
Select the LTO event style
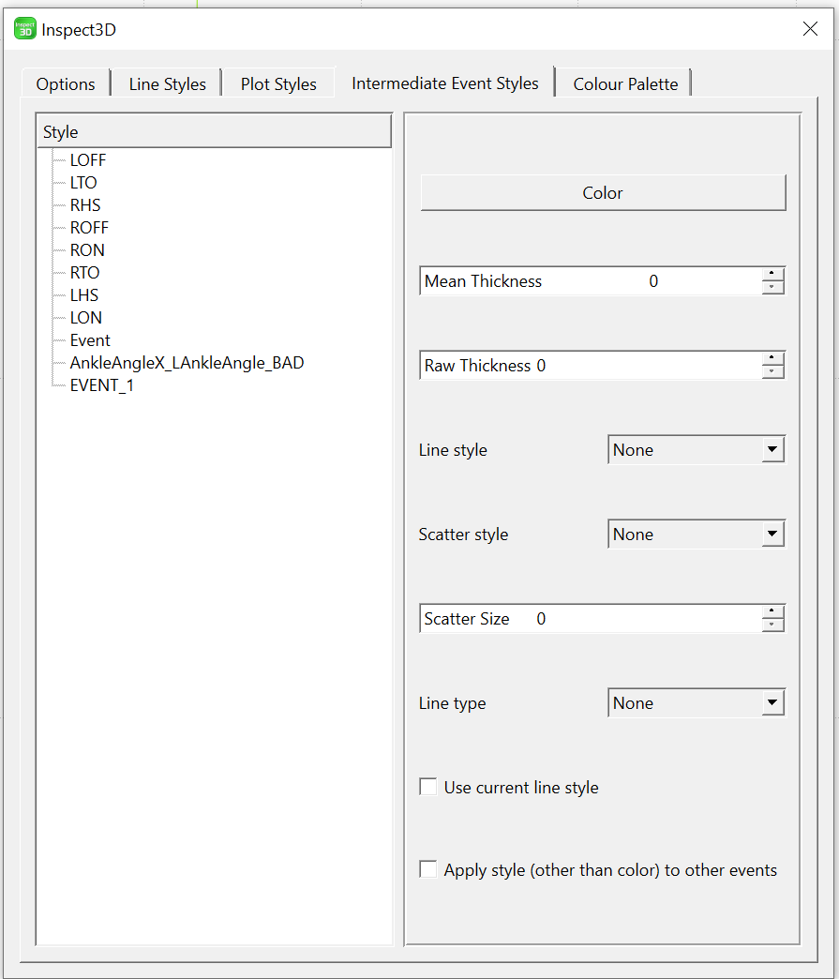[x=83, y=183]
